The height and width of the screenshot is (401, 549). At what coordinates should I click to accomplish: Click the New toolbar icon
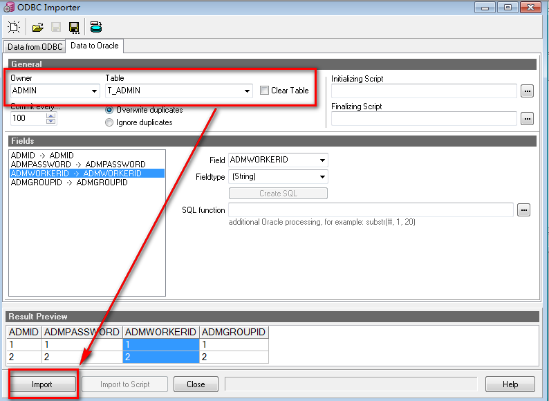tap(14, 28)
